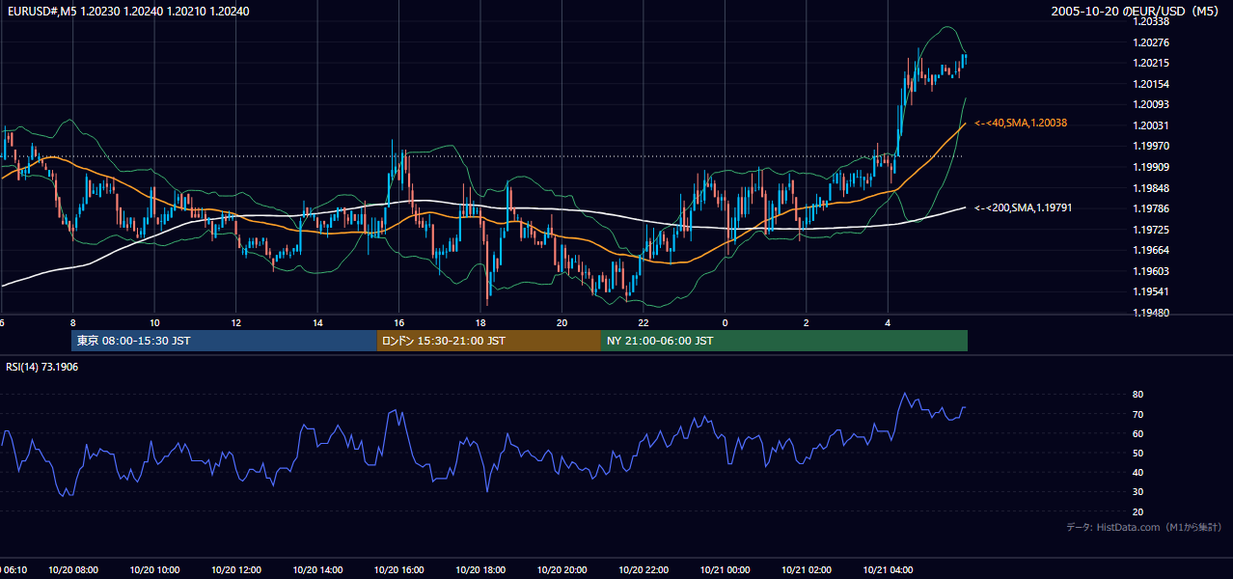Click RSI scale value 50

(x=1138, y=453)
